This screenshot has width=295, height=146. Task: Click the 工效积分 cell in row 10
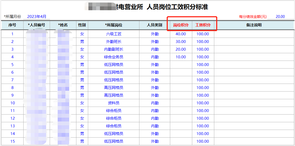pos(203,103)
